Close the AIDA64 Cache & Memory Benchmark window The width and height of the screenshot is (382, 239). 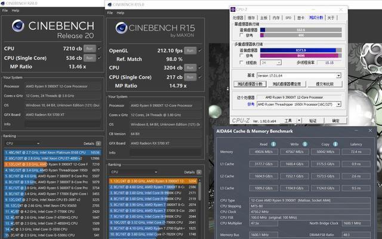pyautogui.click(x=370, y=131)
